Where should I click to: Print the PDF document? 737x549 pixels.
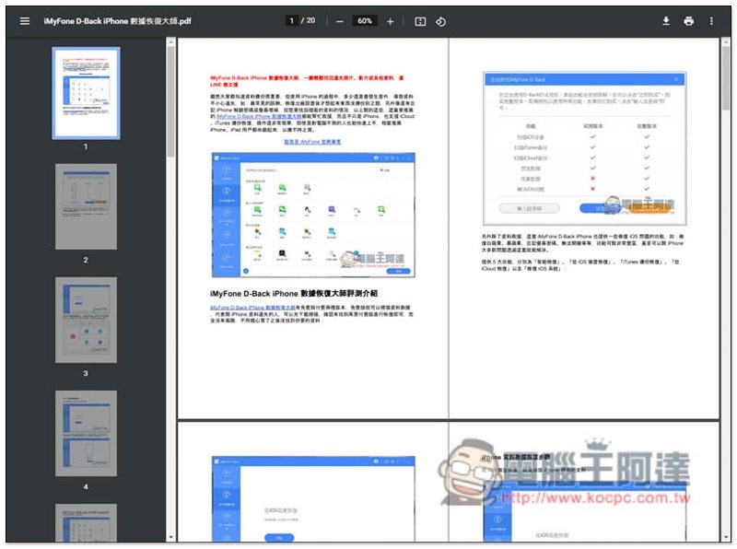point(688,21)
